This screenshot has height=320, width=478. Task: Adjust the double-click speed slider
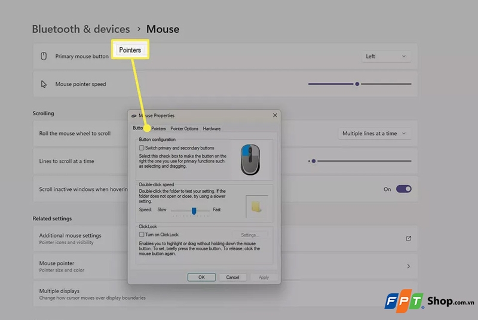tap(194, 210)
